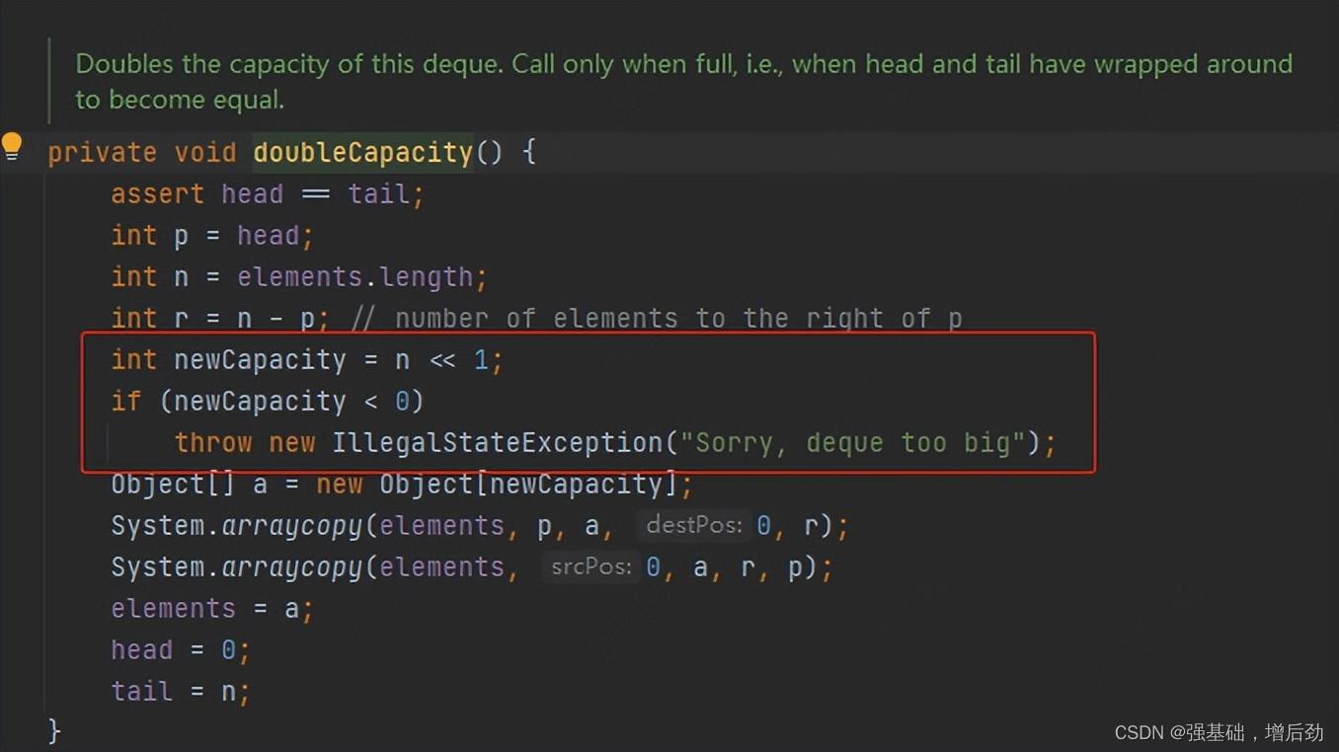The height and width of the screenshot is (752, 1339).
Task: Click the 'private' keyword
Action: pos(103,152)
